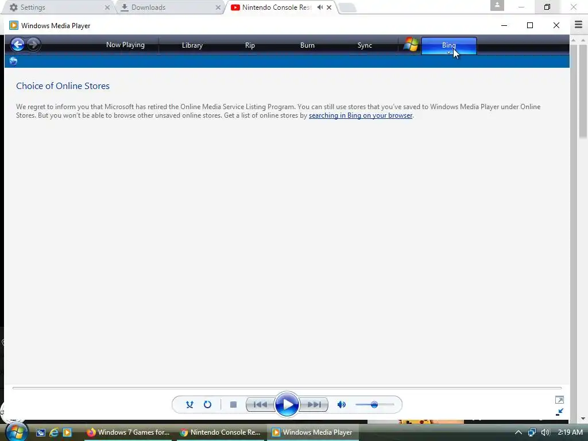This screenshot has height=441, width=588.
Task: Skip to next track
Action: tap(314, 405)
